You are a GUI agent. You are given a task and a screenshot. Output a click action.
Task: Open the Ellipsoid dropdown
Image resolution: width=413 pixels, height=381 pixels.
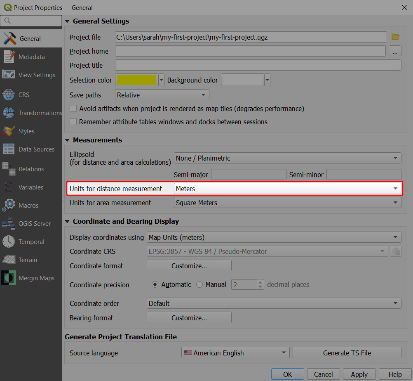click(287, 158)
